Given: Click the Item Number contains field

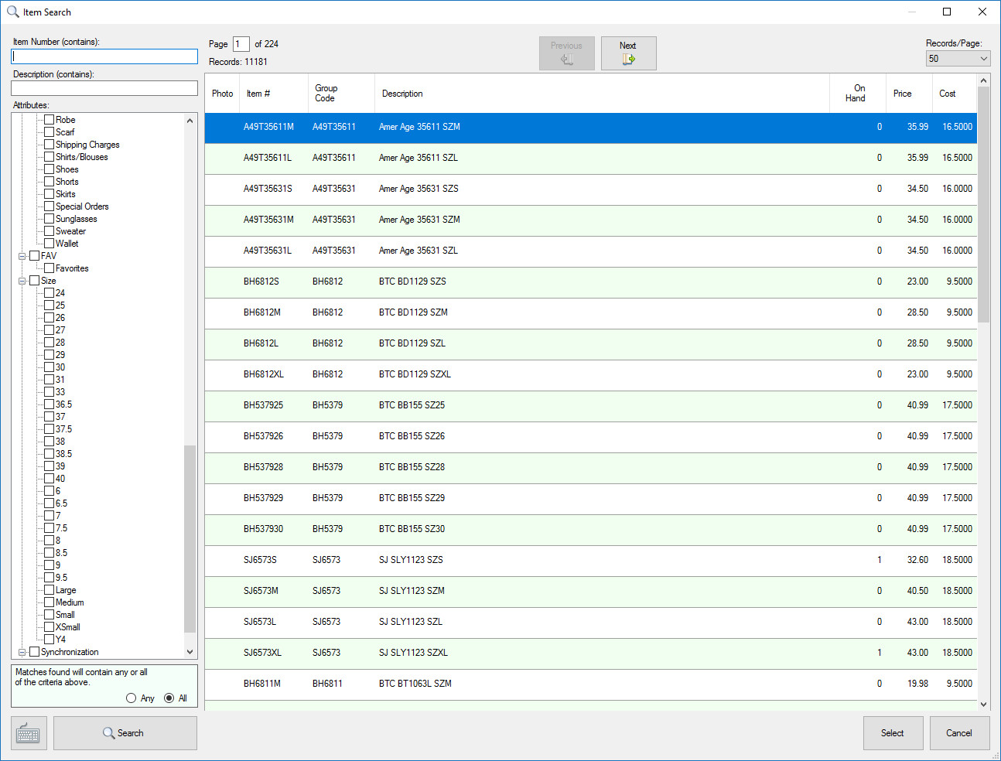Looking at the screenshot, I should tap(104, 56).
